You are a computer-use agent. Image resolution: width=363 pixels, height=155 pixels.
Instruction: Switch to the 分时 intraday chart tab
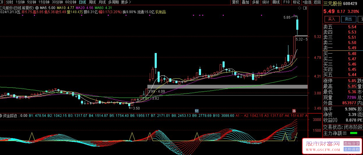point(10,2)
